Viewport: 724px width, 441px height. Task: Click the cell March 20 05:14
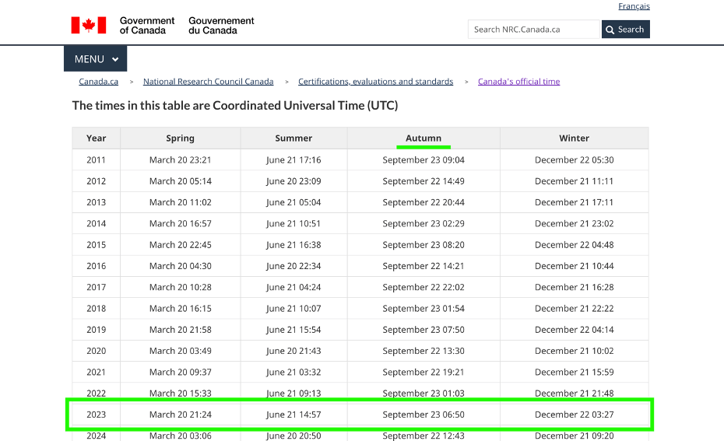180,180
